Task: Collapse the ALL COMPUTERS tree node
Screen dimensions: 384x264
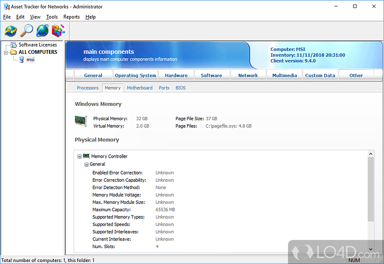Action: [x=6, y=52]
